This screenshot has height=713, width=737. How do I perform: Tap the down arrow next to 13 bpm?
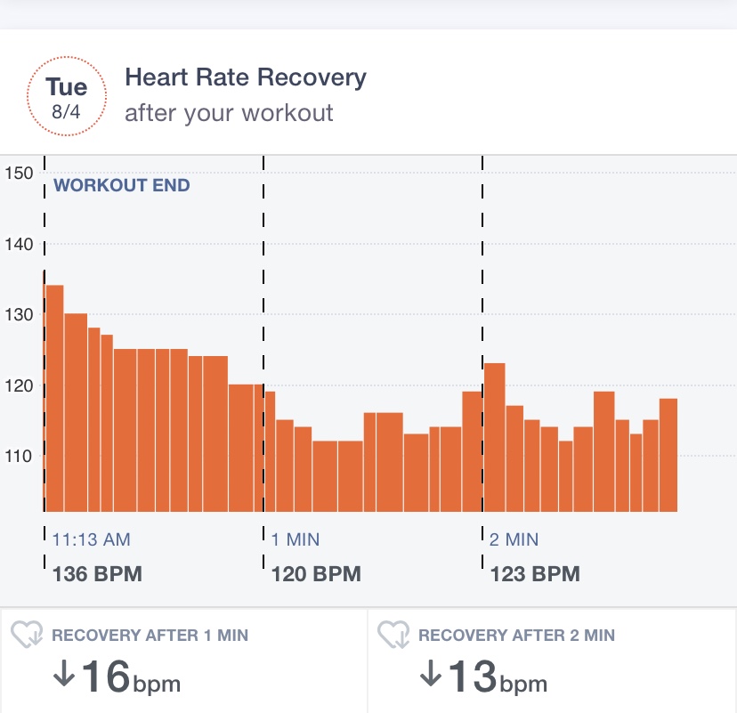[430, 674]
